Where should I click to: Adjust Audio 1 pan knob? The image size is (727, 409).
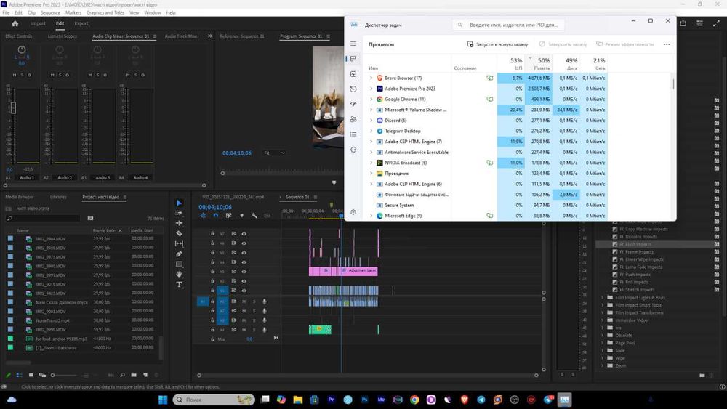[x=21, y=49]
